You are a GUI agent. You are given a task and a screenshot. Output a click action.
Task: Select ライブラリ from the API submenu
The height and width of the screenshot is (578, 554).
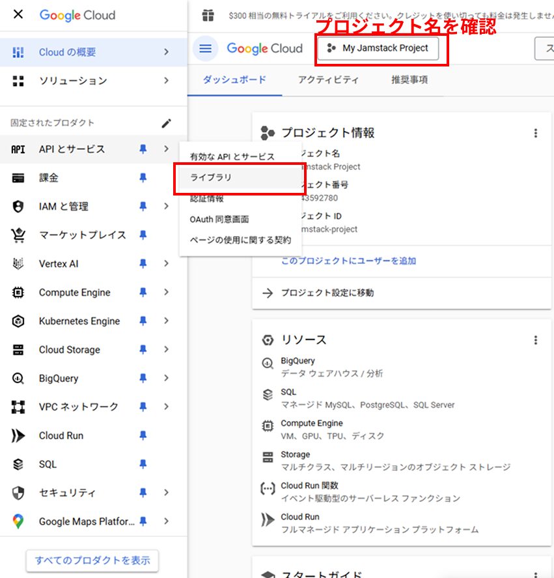click(x=240, y=178)
